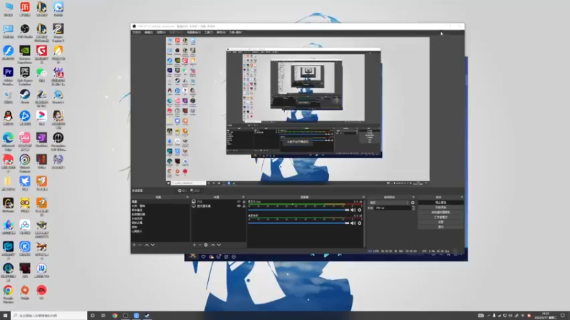Click the top Controls button to stop streaming
This screenshot has height=320, width=570.
(440, 203)
